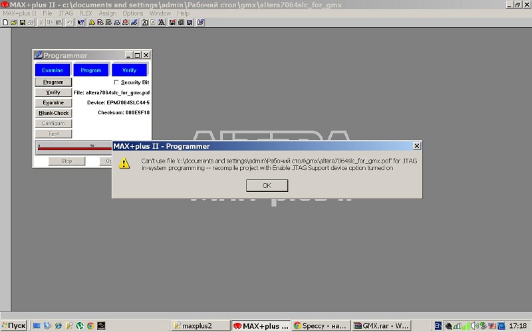Click the Undo toolbar icon
532x332 pixels.
(x=69, y=22)
